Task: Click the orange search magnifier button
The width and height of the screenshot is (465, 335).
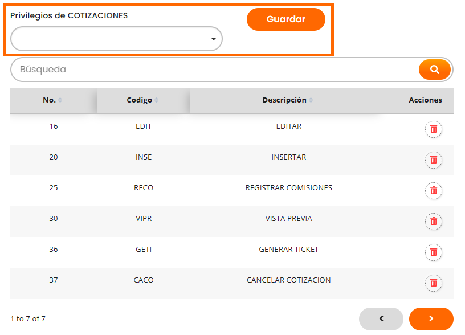Action: pos(435,70)
